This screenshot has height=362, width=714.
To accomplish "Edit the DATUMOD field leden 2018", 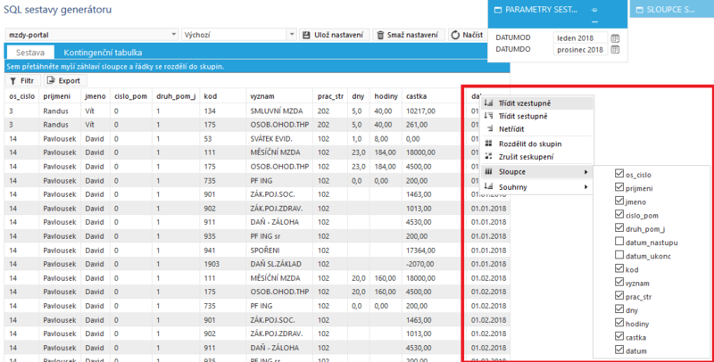I will 581,37.
